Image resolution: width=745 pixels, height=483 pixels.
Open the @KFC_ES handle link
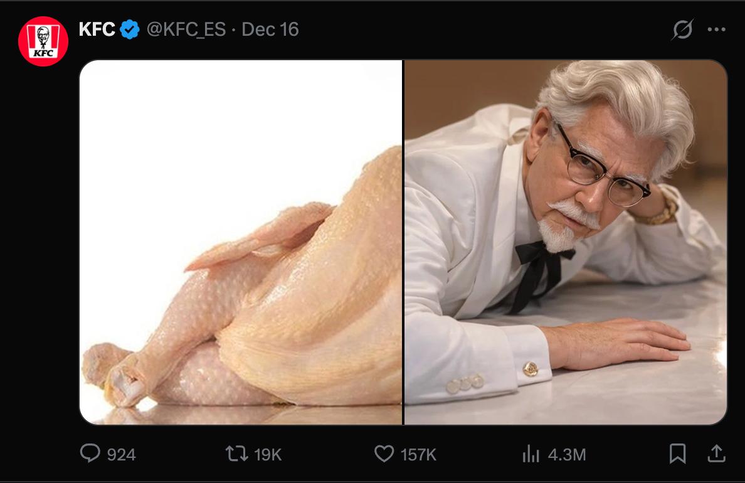pyautogui.click(x=186, y=29)
